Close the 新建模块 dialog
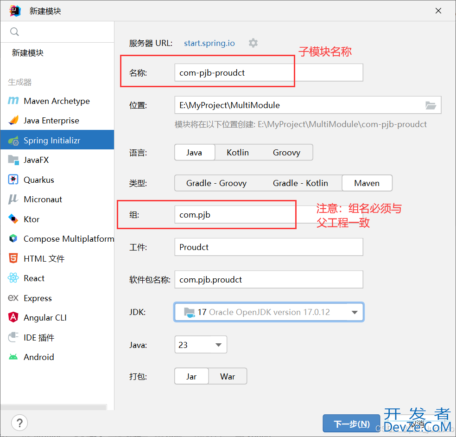Image resolution: width=456 pixels, height=437 pixels. [438, 11]
